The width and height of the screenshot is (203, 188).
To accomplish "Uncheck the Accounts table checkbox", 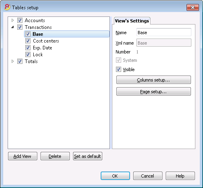I will tap(20, 20).
